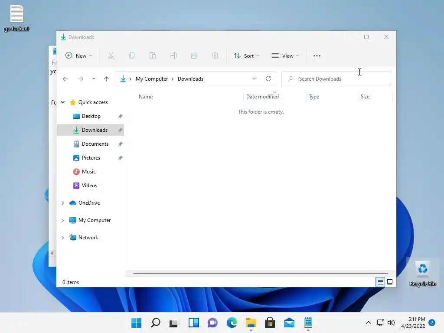Open Documents in the navigation pane
Screen dimensions: 444x333
91,144
